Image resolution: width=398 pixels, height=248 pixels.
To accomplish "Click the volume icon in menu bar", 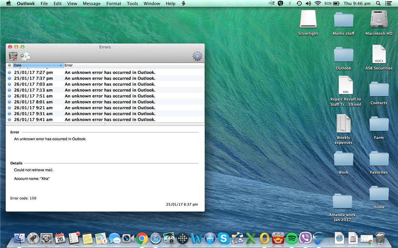I will coord(308,3).
